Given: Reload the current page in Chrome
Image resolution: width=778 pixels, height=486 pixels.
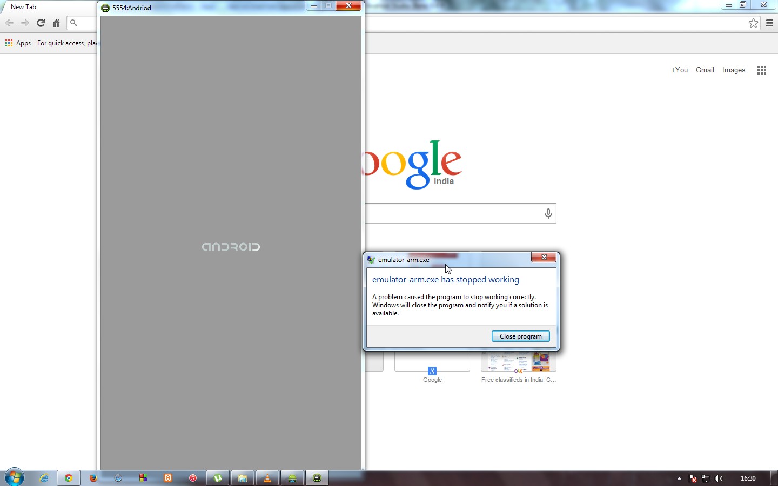Looking at the screenshot, I should click(41, 23).
